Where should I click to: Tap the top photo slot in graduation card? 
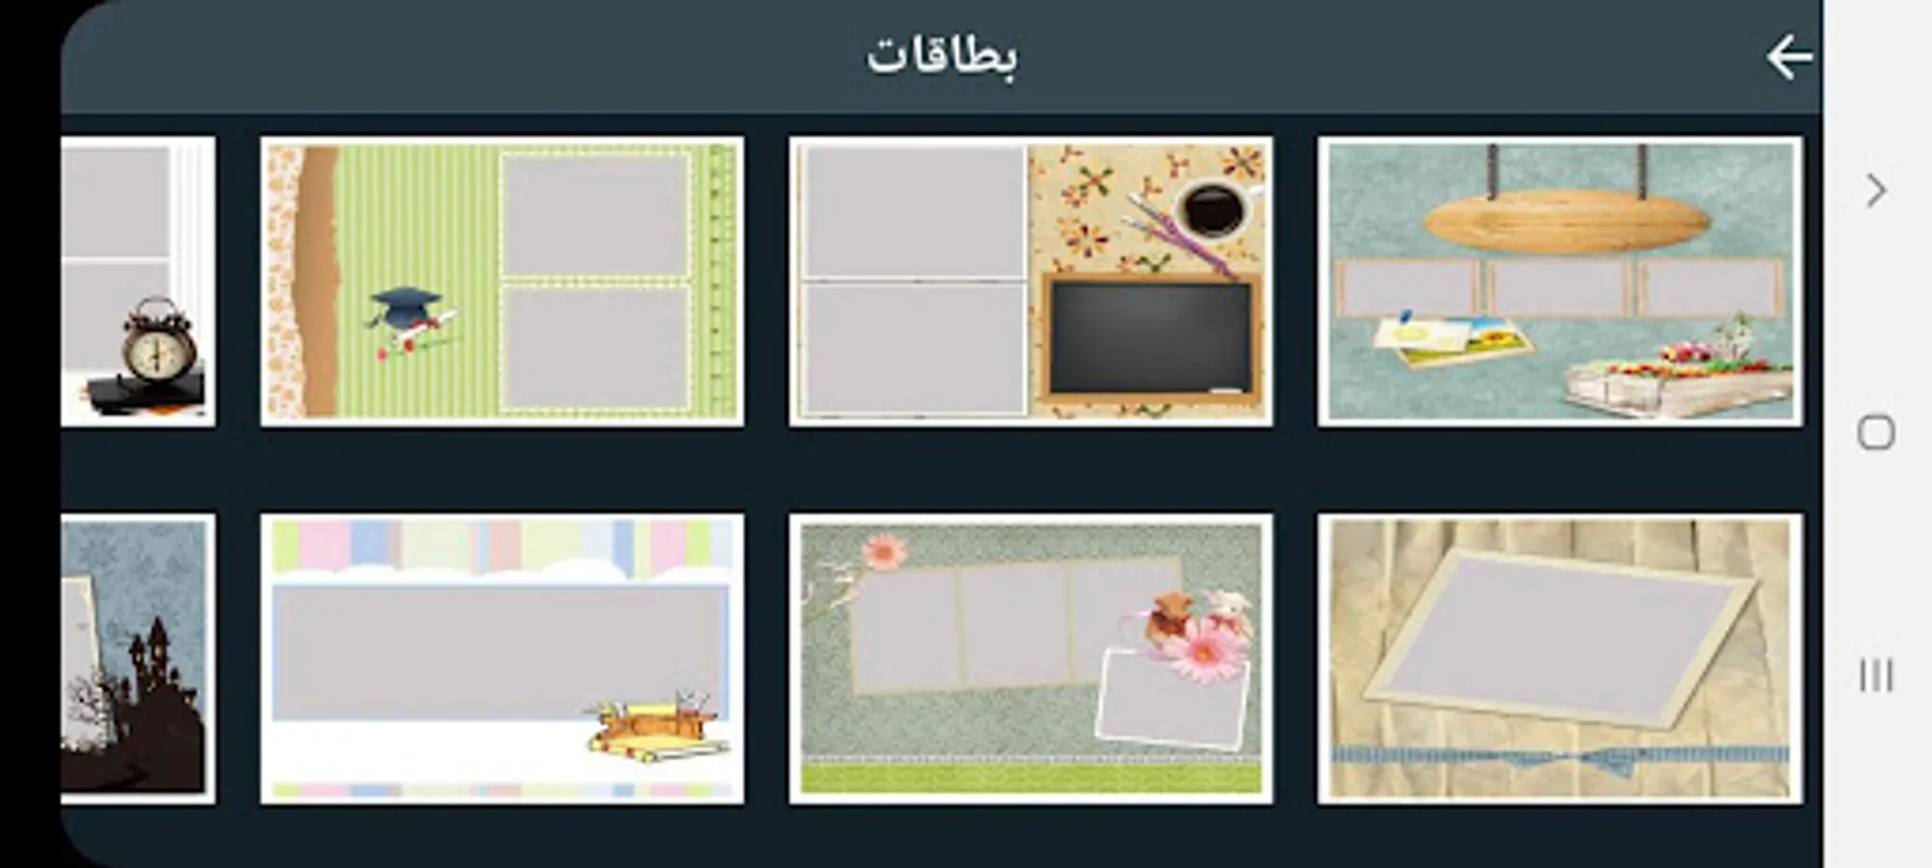click(x=595, y=214)
